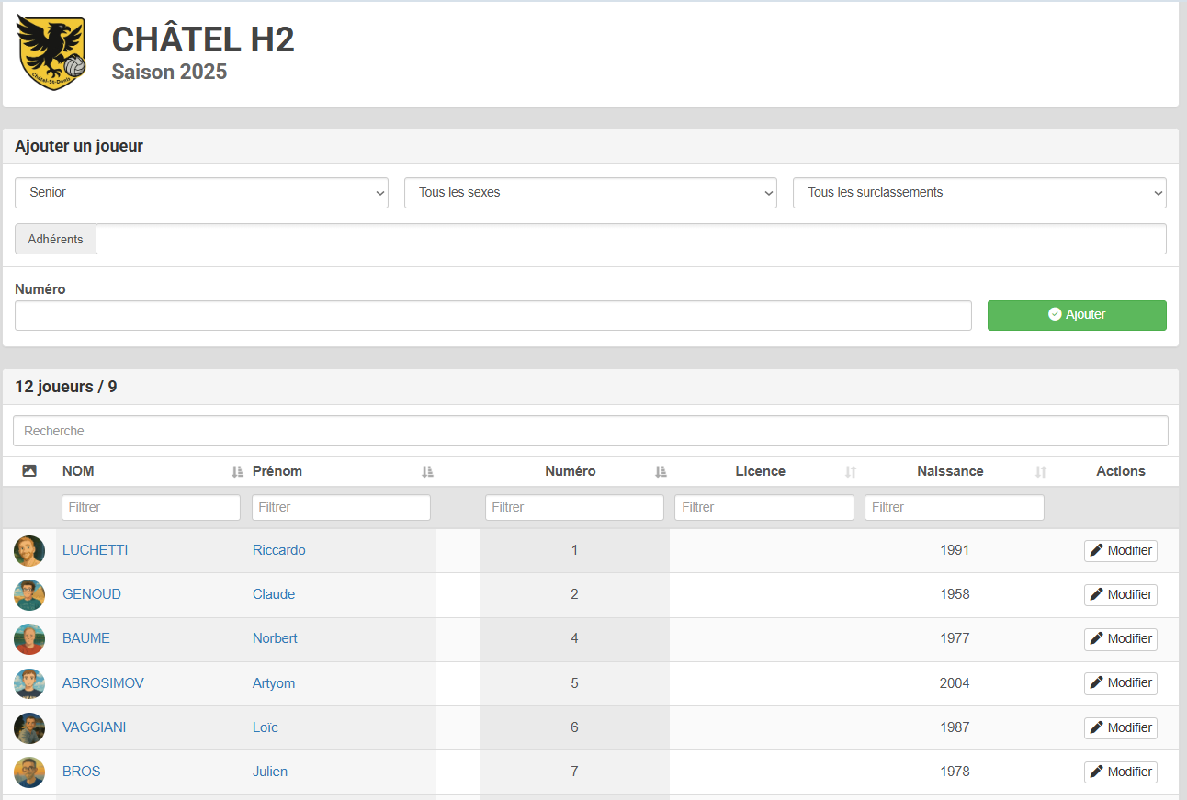Sort by Prénom using its sort icon
Screen dimensions: 1187x800
pyautogui.click(x=427, y=471)
